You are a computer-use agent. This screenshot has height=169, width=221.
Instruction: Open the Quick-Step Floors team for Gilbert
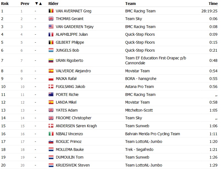click(x=140, y=42)
